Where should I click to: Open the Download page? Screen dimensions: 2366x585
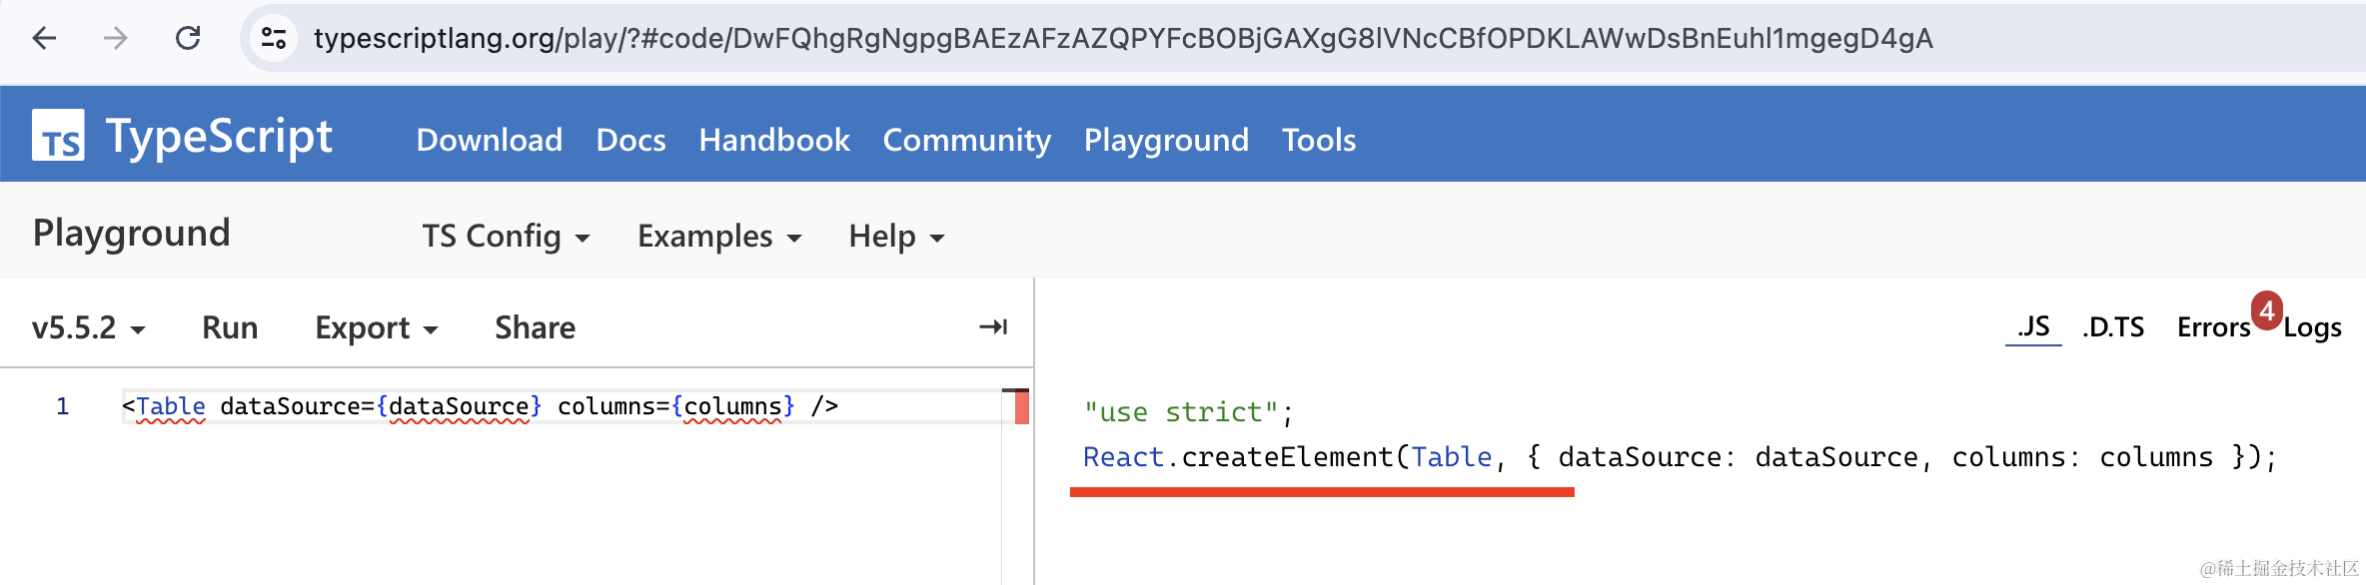click(490, 140)
